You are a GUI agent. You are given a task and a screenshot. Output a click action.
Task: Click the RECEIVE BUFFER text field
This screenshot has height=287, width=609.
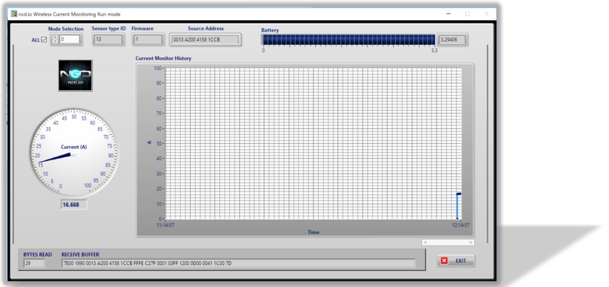pyautogui.click(x=238, y=263)
